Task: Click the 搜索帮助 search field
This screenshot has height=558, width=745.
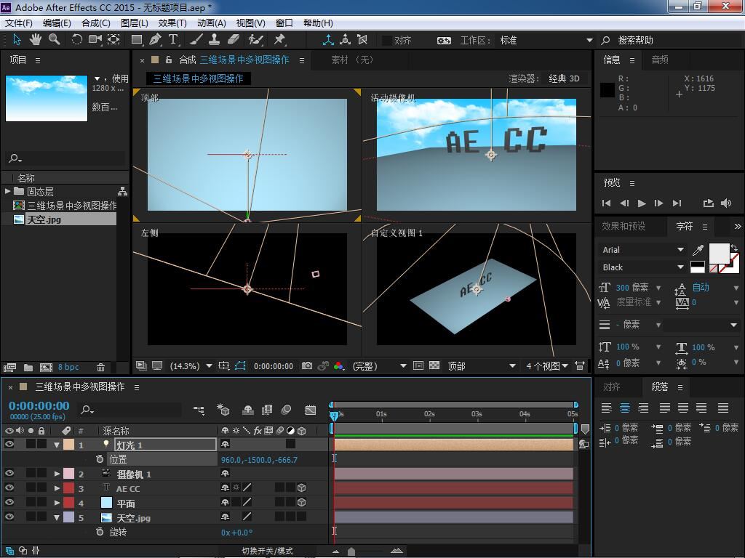Action: point(674,41)
